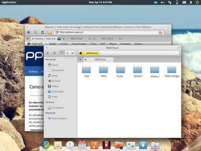Open the Videos Antigos folder
The width and height of the screenshot is (201, 151).
click(x=172, y=71)
